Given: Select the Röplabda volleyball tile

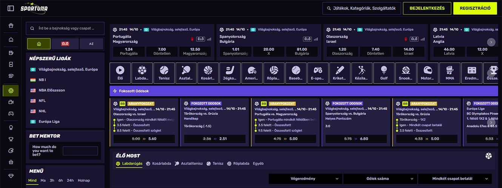Looking at the screenshot, I should pyautogui.click(x=274, y=73).
